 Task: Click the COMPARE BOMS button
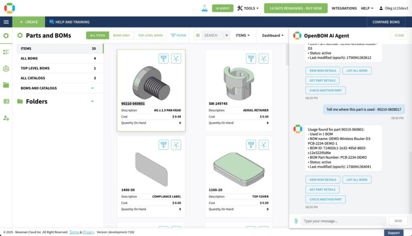coord(386,22)
